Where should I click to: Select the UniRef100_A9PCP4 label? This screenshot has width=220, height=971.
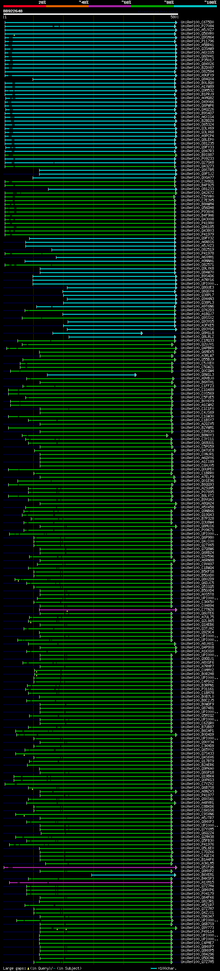click(x=197, y=136)
